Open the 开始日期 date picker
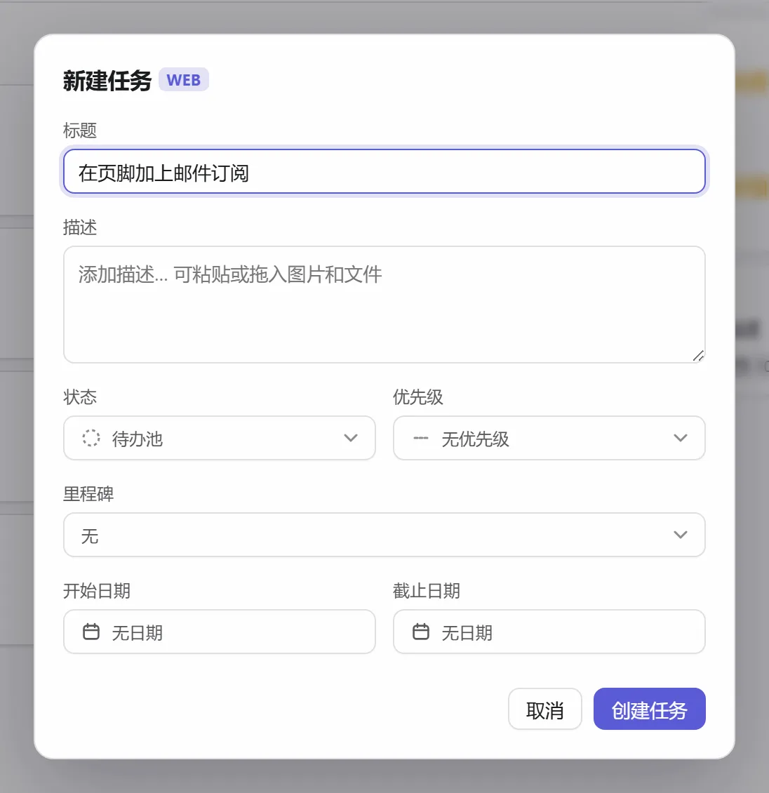The width and height of the screenshot is (769, 793). (x=220, y=632)
